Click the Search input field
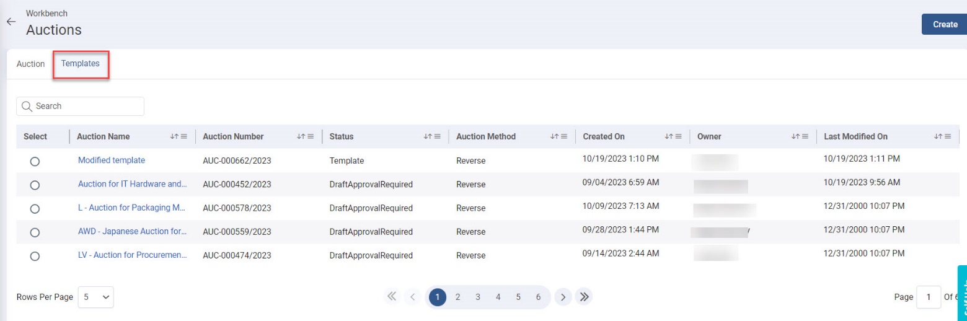This screenshot has height=321, width=967. point(81,106)
